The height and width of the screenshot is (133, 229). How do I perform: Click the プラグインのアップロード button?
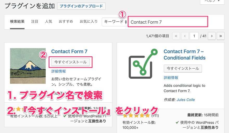81,6
